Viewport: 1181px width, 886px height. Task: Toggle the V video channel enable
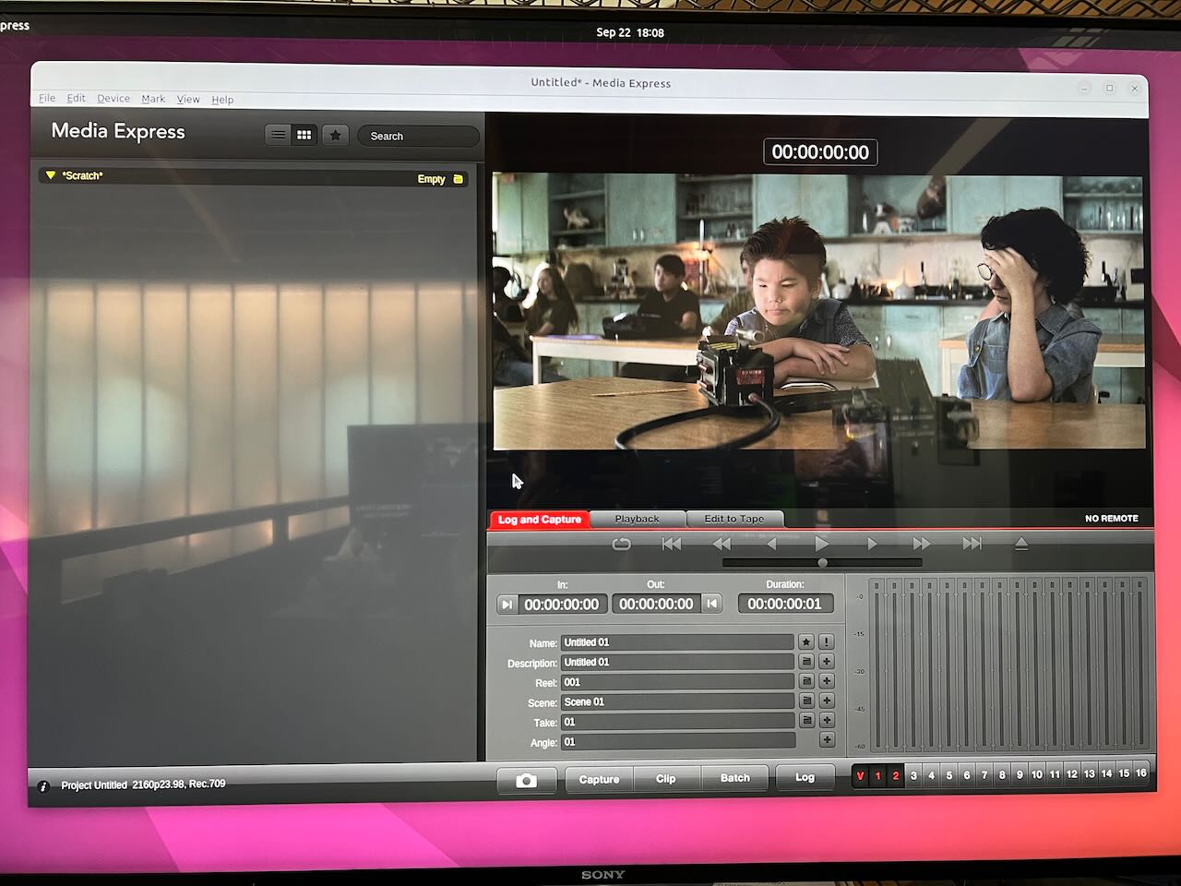click(860, 775)
